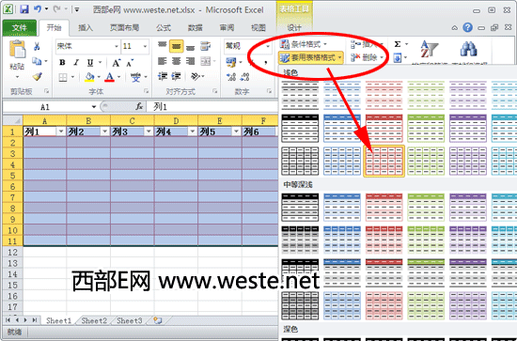Click the wrap text icon
Image resolution: width=517 pixels, height=341 pixels.
click(x=205, y=46)
